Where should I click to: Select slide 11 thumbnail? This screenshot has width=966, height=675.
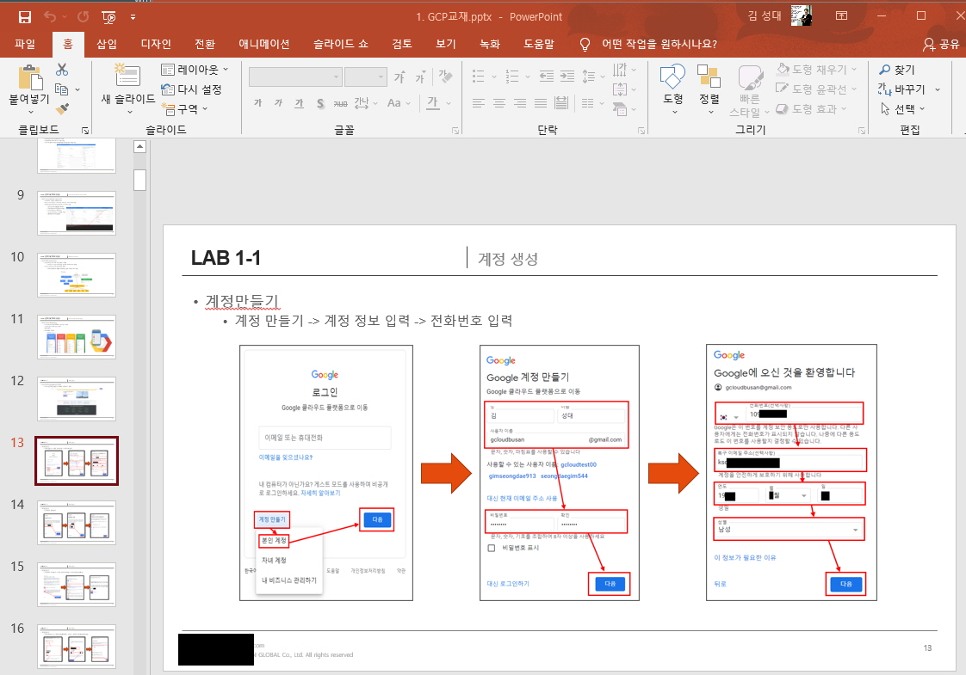(x=77, y=336)
